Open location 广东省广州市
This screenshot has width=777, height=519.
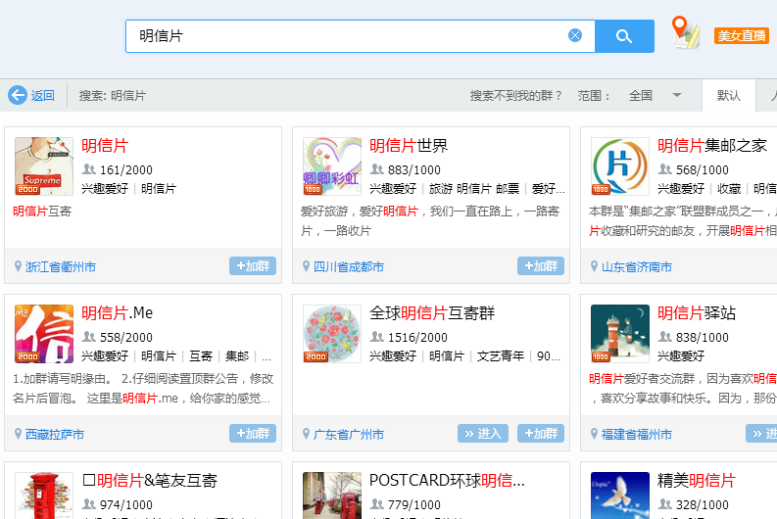click(x=349, y=435)
